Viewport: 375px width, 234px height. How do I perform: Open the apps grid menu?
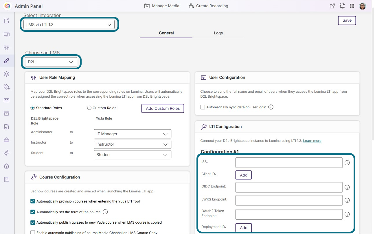click(352, 6)
